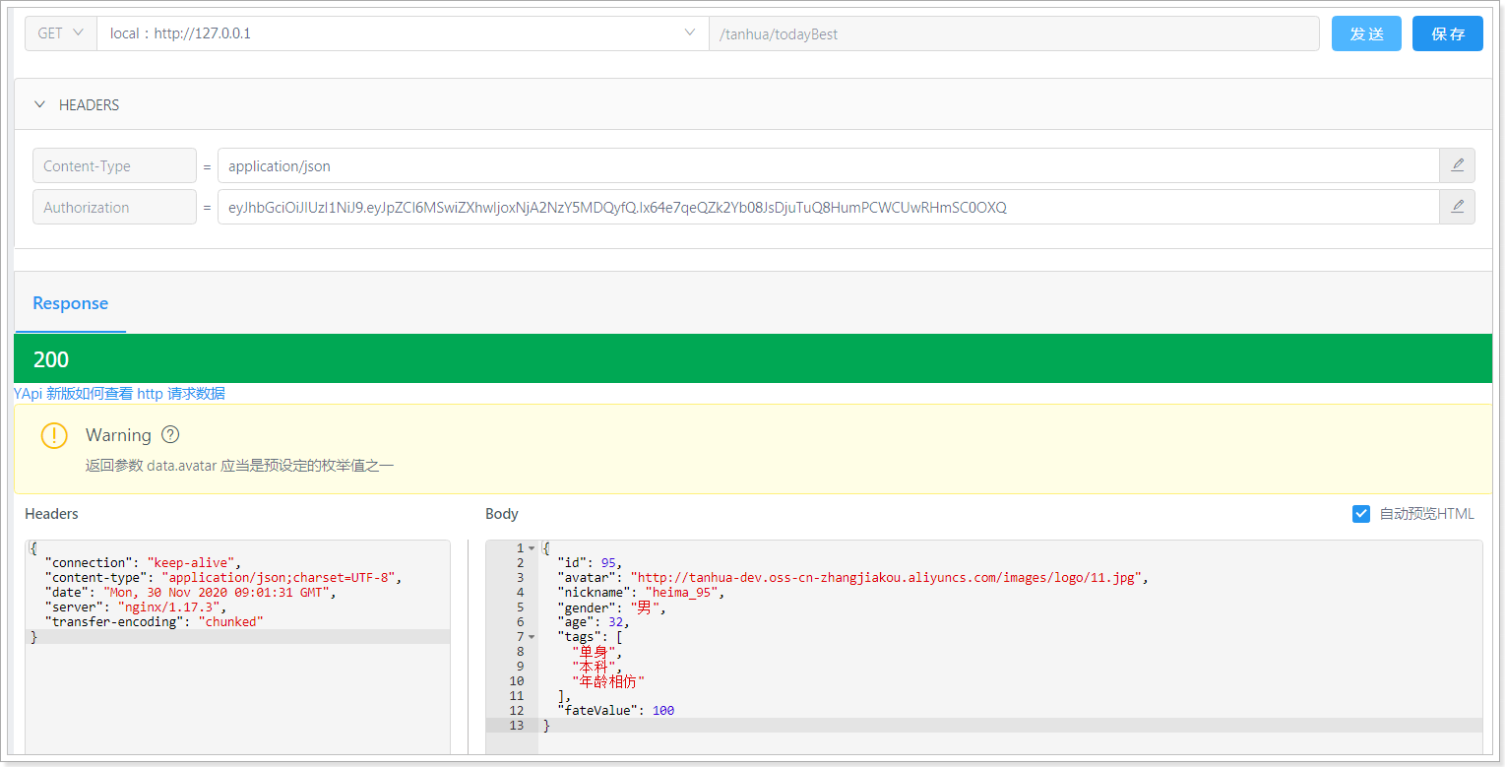Click the edit icon beside Content-Type value
Viewport: 1505px width, 767px height.
click(1457, 165)
